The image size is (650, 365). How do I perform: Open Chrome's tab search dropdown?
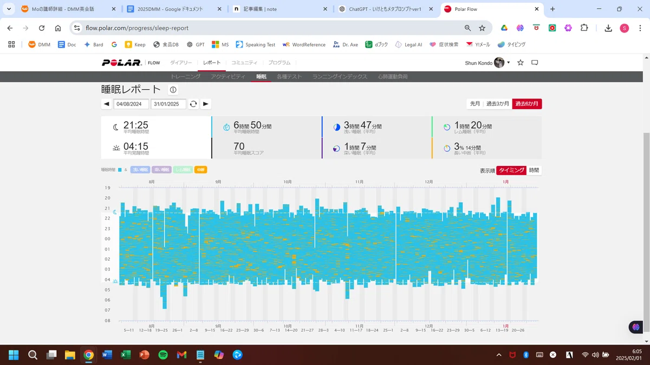(9, 9)
